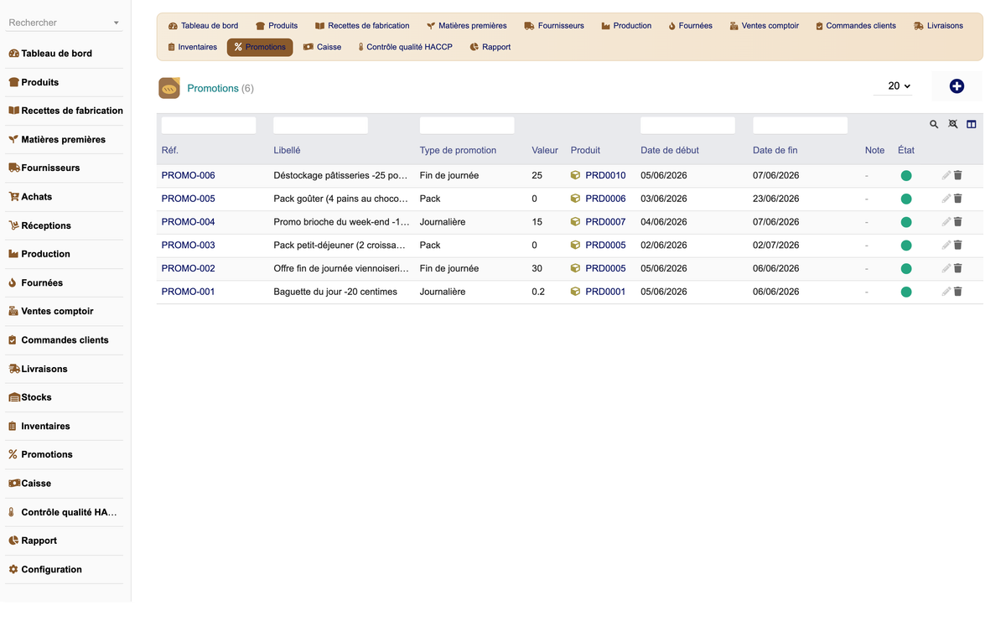Delete PROMO-006 with the trash icon

point(958,175)
